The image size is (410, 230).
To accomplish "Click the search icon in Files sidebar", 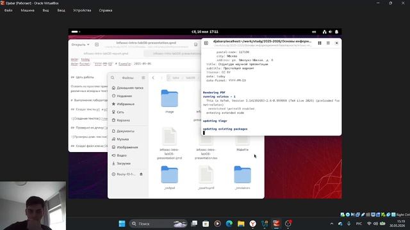I will coord(113,78).
